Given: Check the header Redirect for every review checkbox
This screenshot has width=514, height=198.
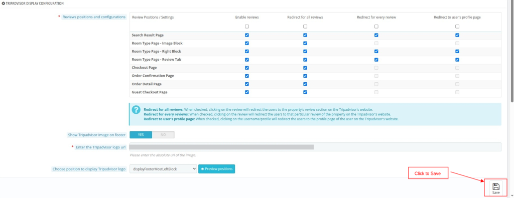Looking at the screenshot, I should 376,27.
